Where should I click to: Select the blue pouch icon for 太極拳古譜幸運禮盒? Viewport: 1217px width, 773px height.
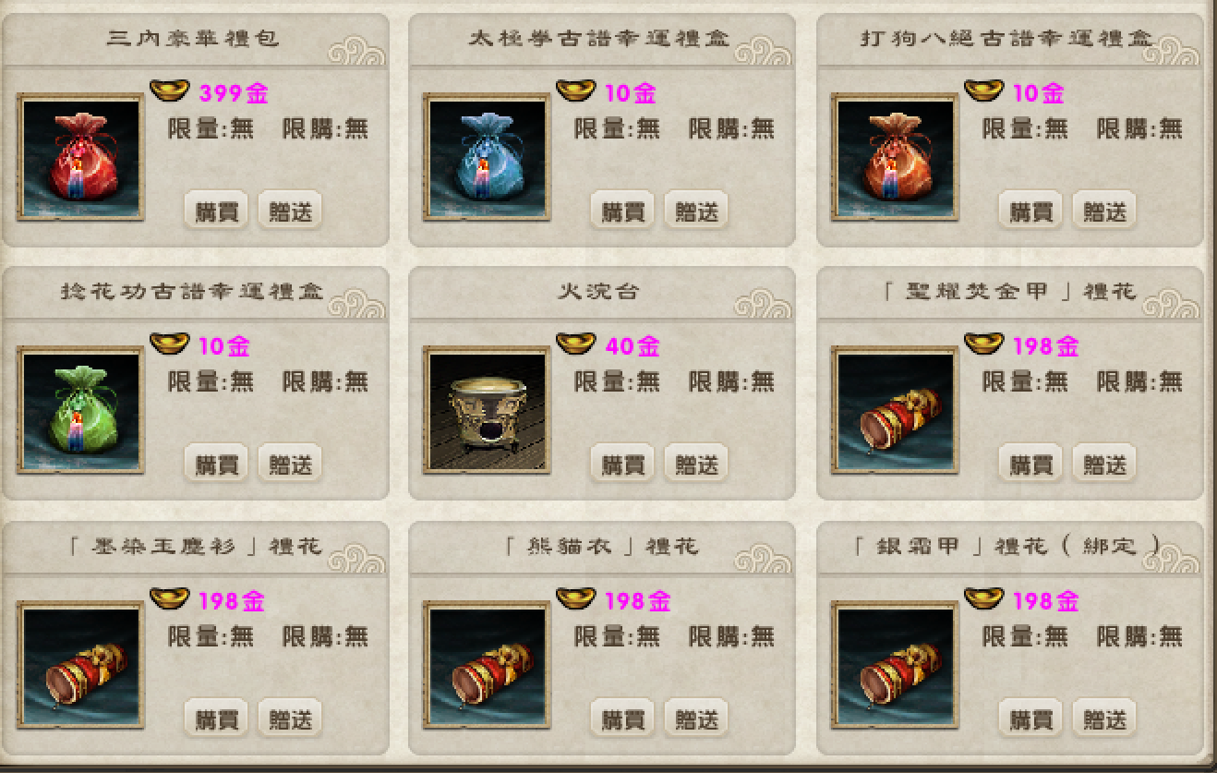(487, 156)
